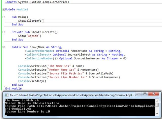Click the console scrollbar thumb
Screen dimensions: 162x119
pyautogui.click(x=157, y=105)
